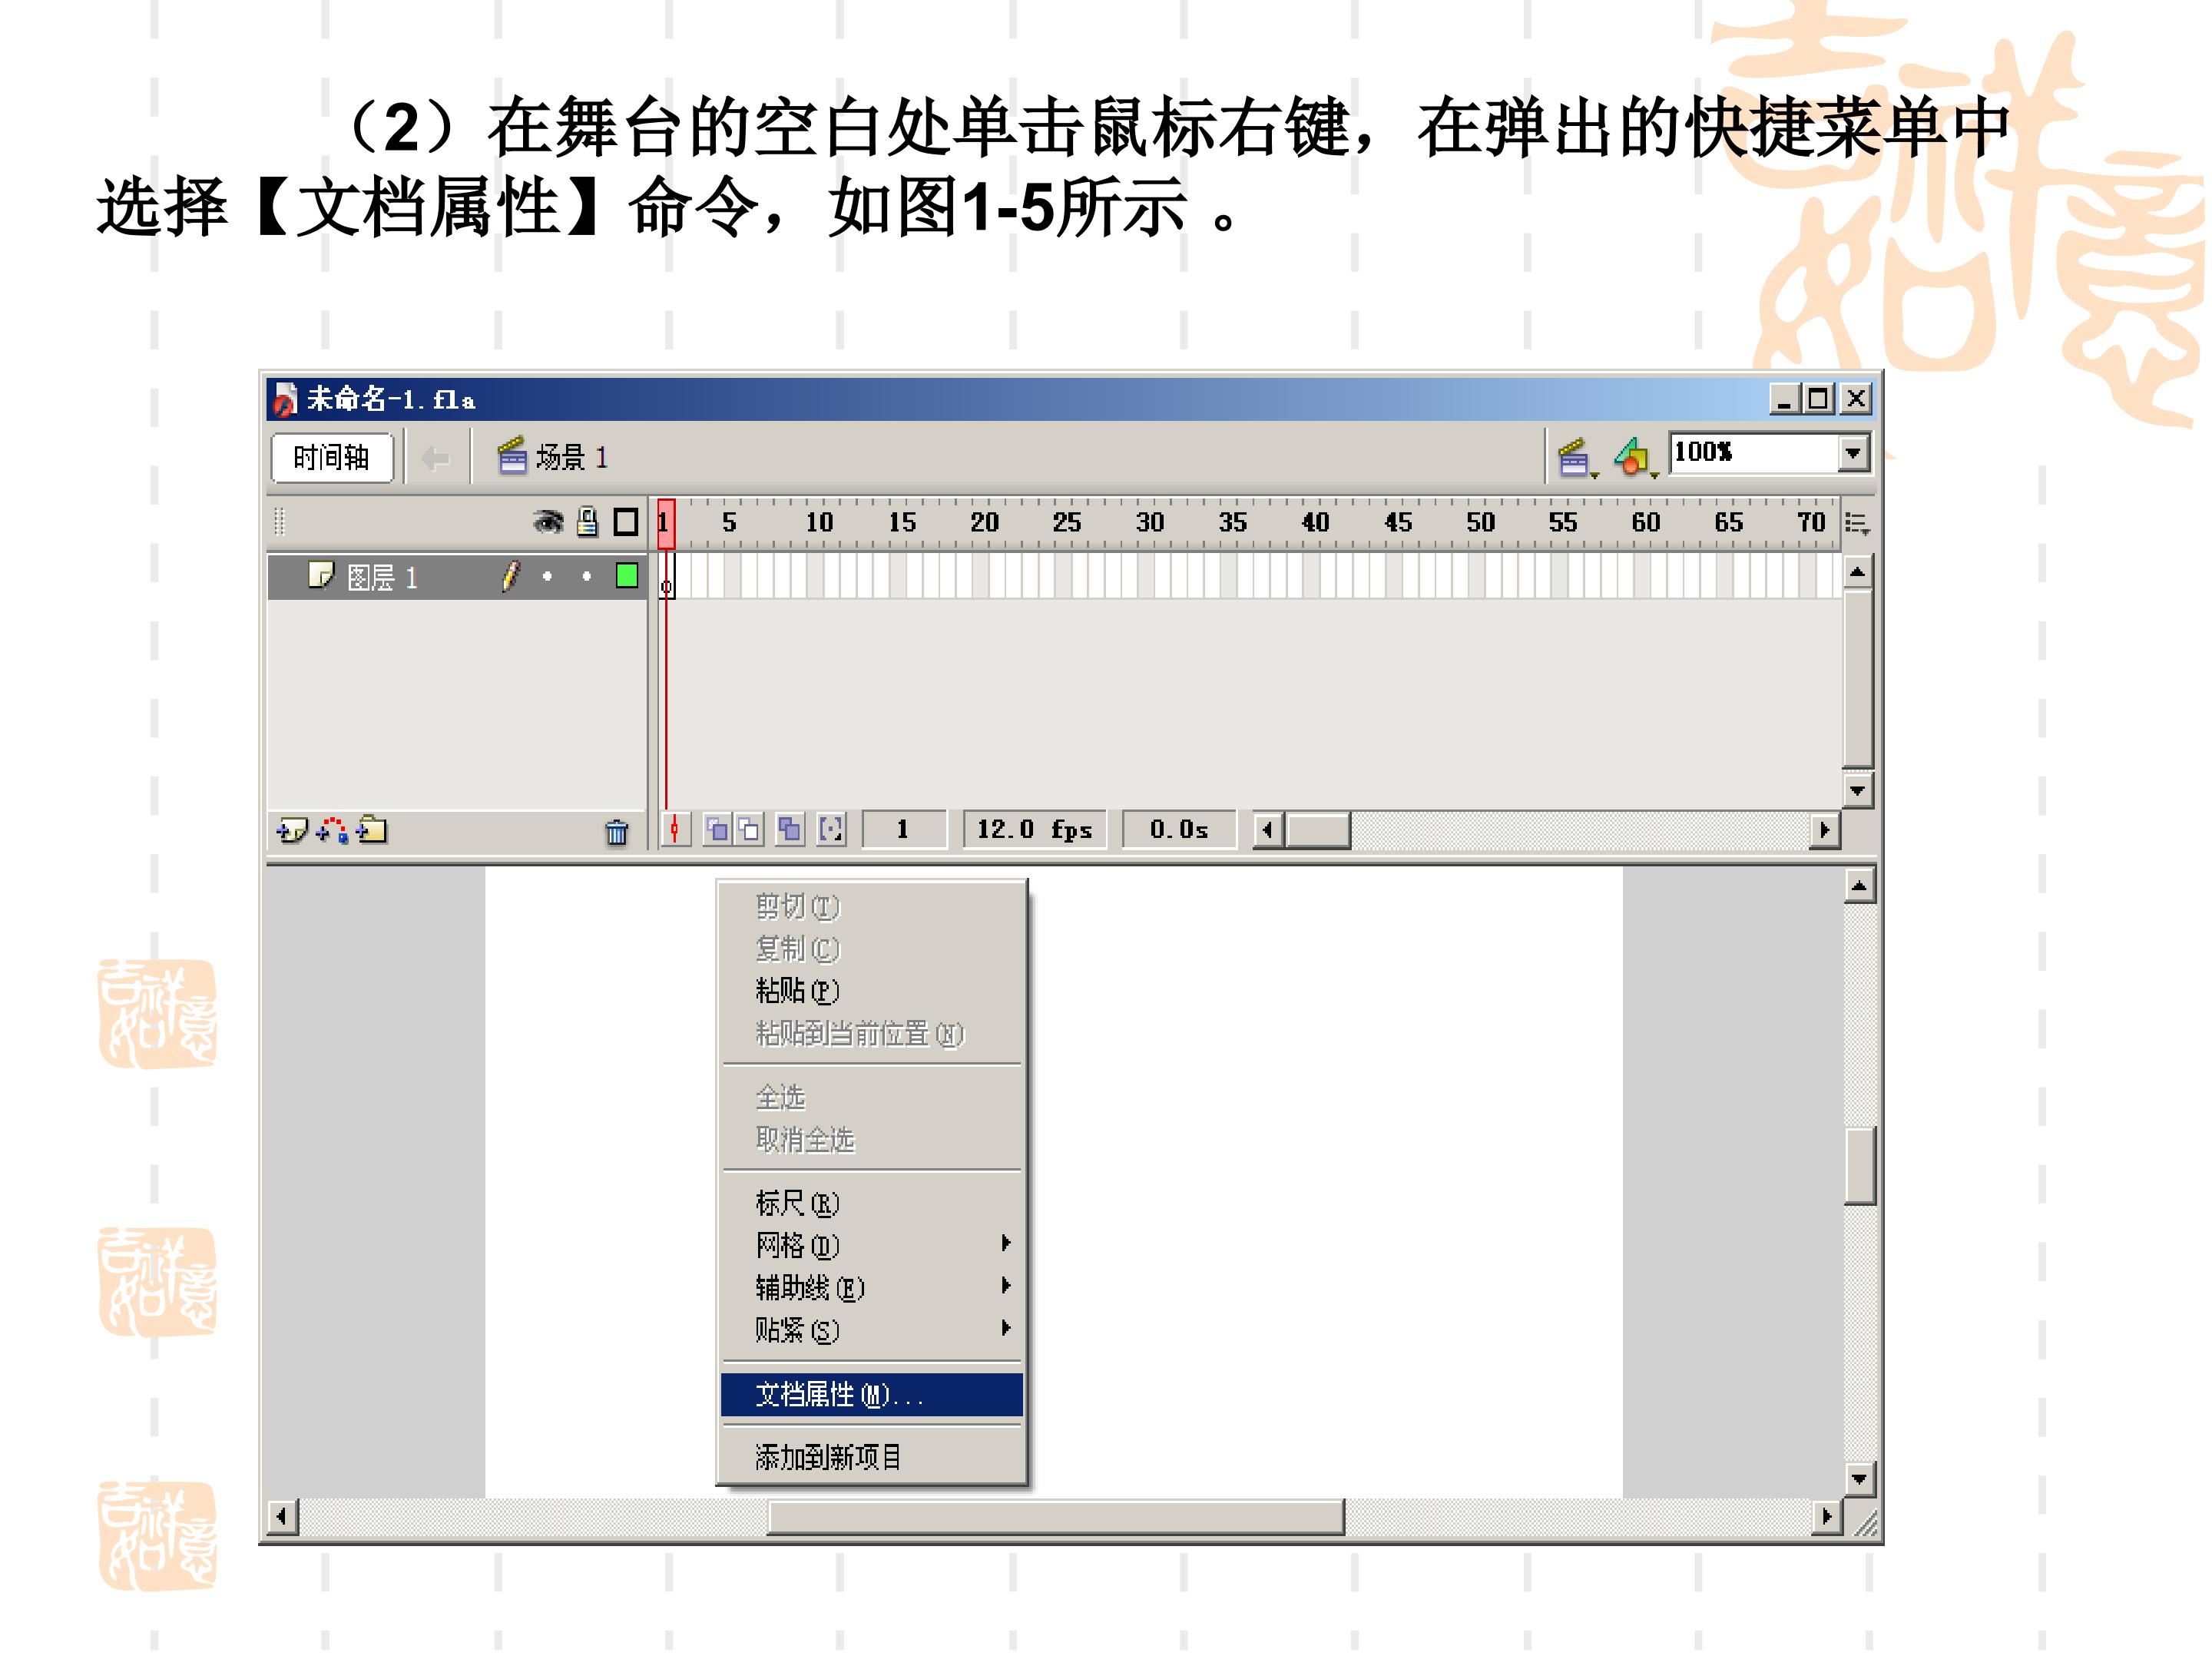The height and width of the screenshot is (1659, 2212).
Task: Click the timeline horizontal scrollbar thumb
Action: [1317, 830]
